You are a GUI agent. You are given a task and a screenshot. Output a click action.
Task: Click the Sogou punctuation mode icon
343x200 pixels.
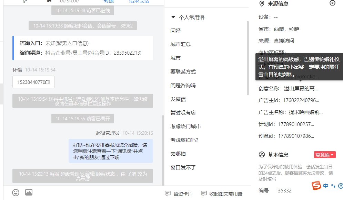click(x=333, y=186)
